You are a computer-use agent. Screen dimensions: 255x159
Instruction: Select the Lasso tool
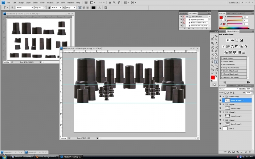click(212, 39)
